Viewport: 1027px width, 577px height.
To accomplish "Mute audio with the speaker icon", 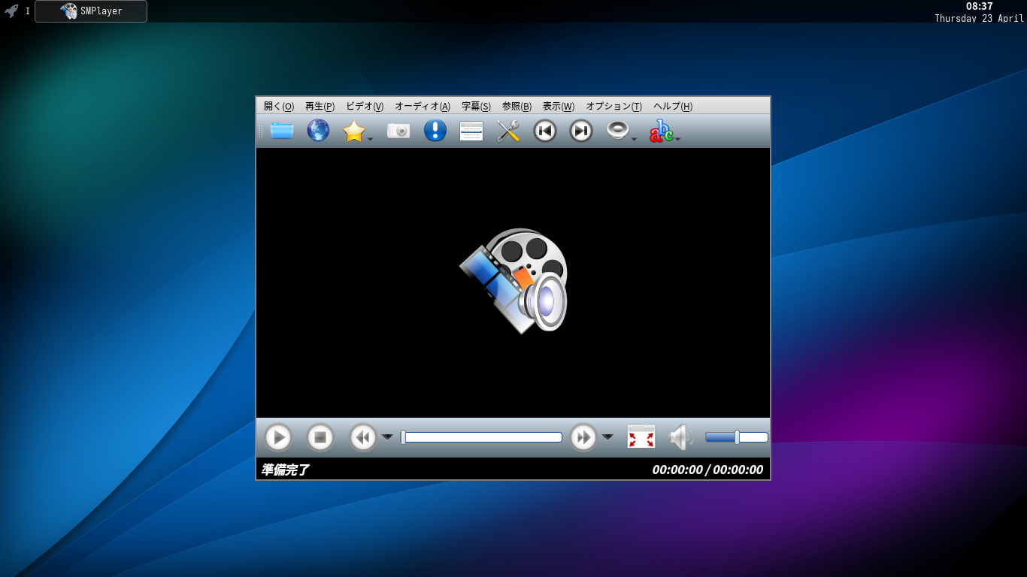I will tap(680, 437).
